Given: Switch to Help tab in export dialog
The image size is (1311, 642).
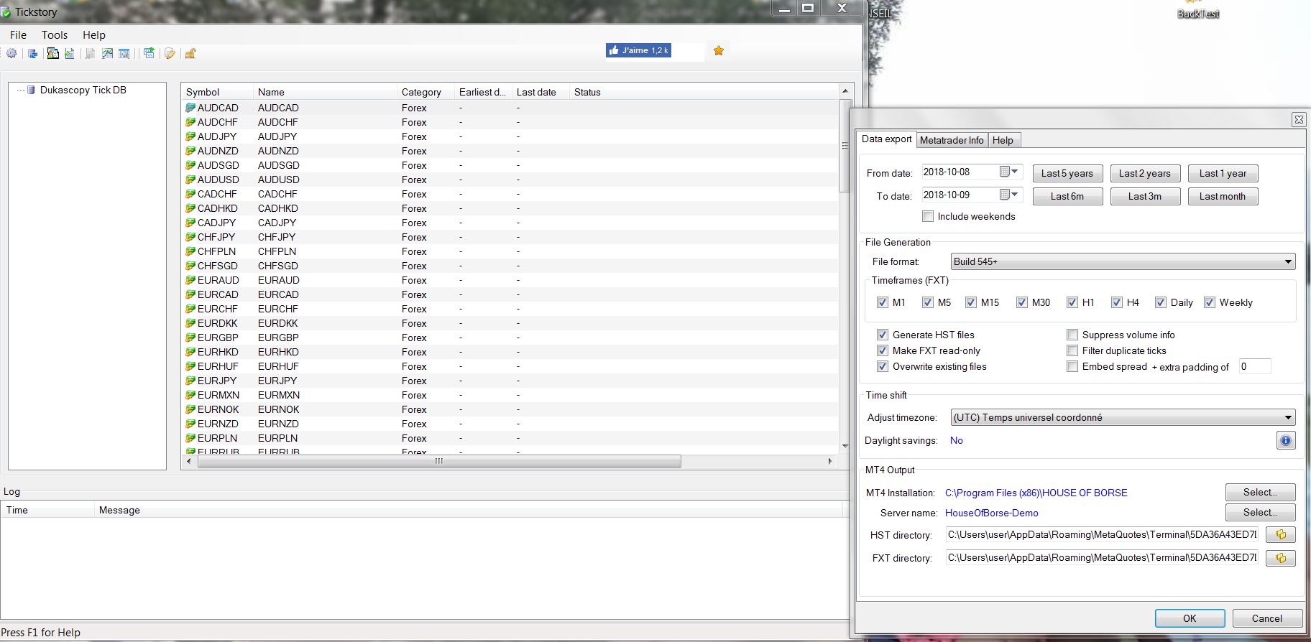Looking at the screenshot, I should click(1003, 140).
